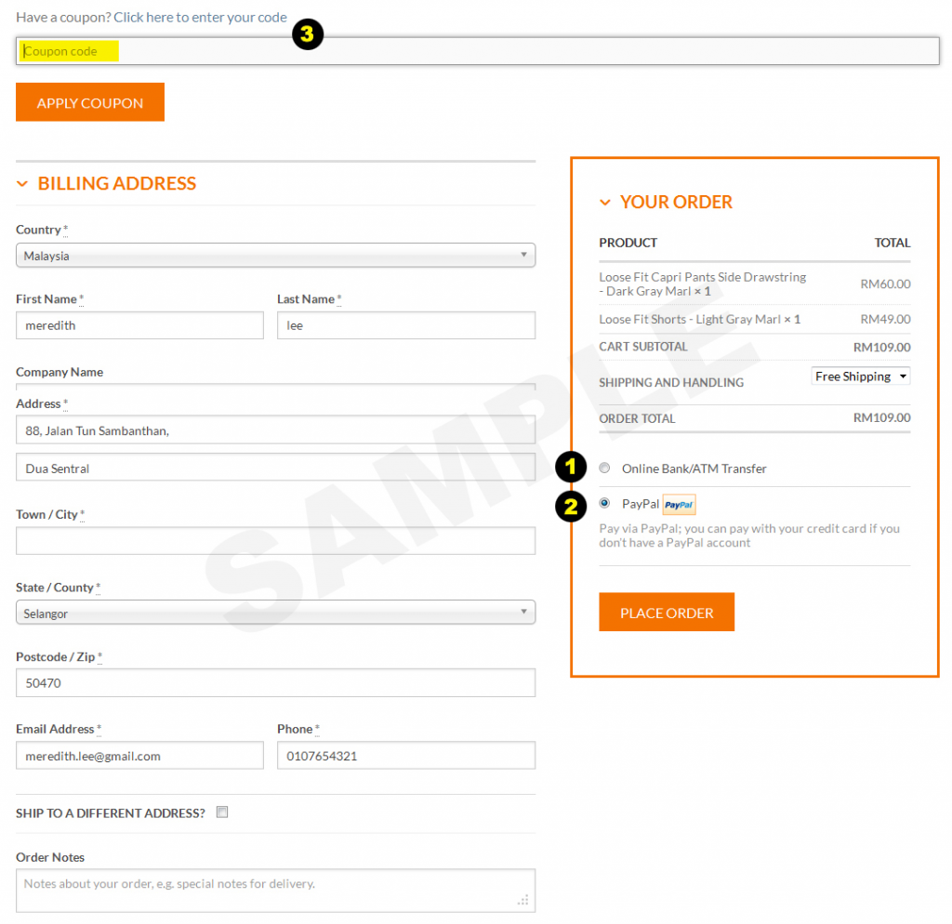The height and width of the screenshot is (924, 952).
Task: Edit the Postcode / Zip field 50470
Action: point(275,683)
